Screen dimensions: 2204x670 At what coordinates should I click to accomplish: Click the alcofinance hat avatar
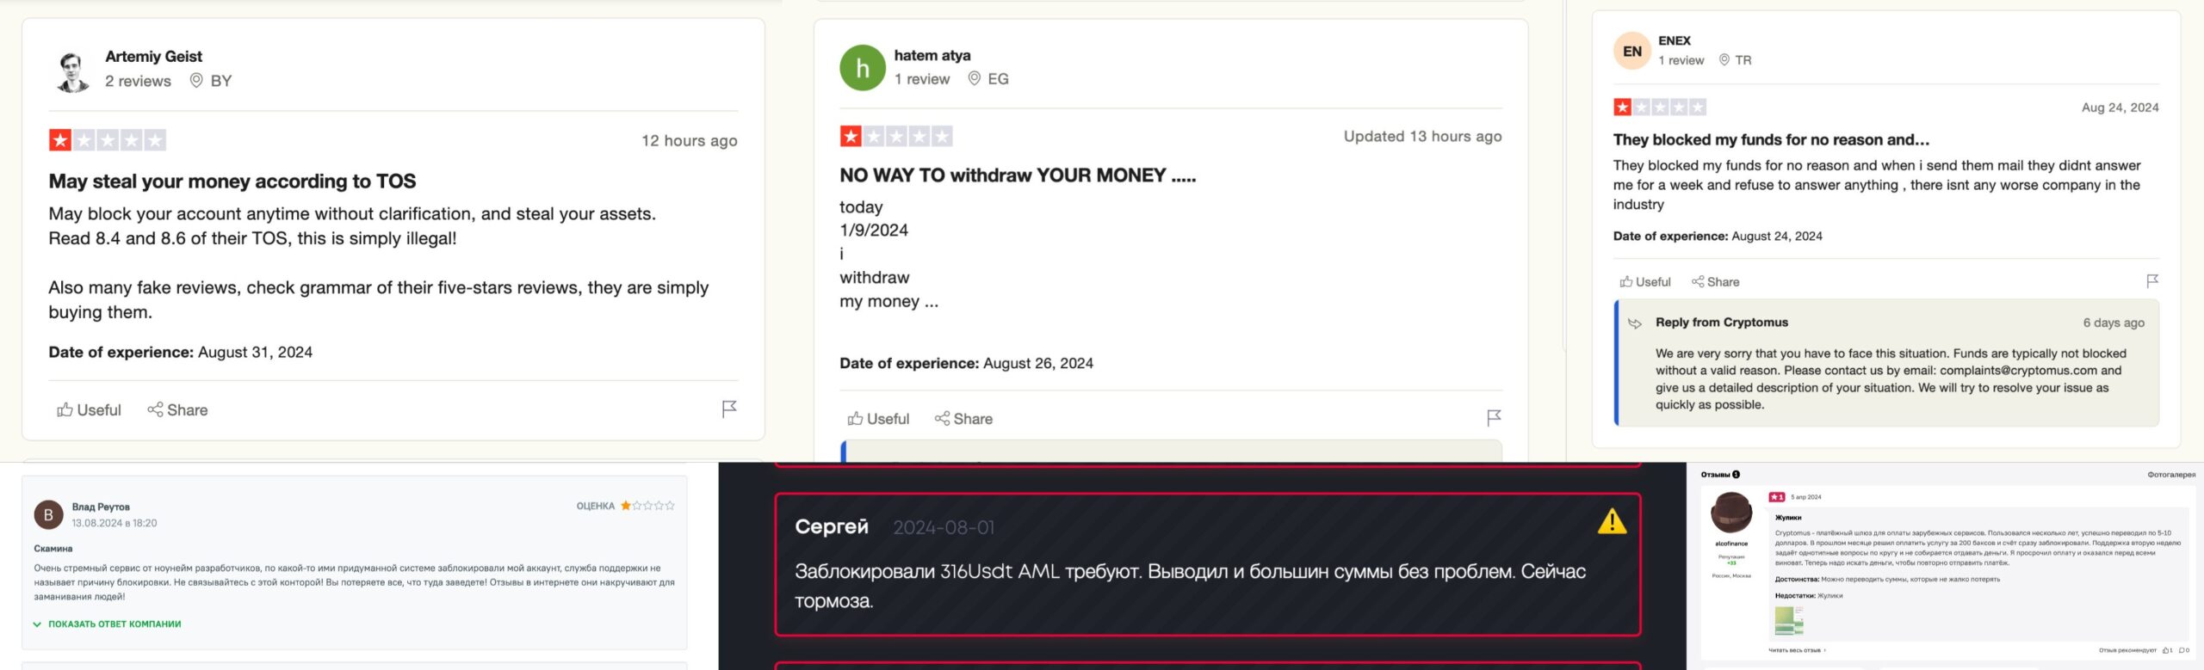coord(1731,513)
